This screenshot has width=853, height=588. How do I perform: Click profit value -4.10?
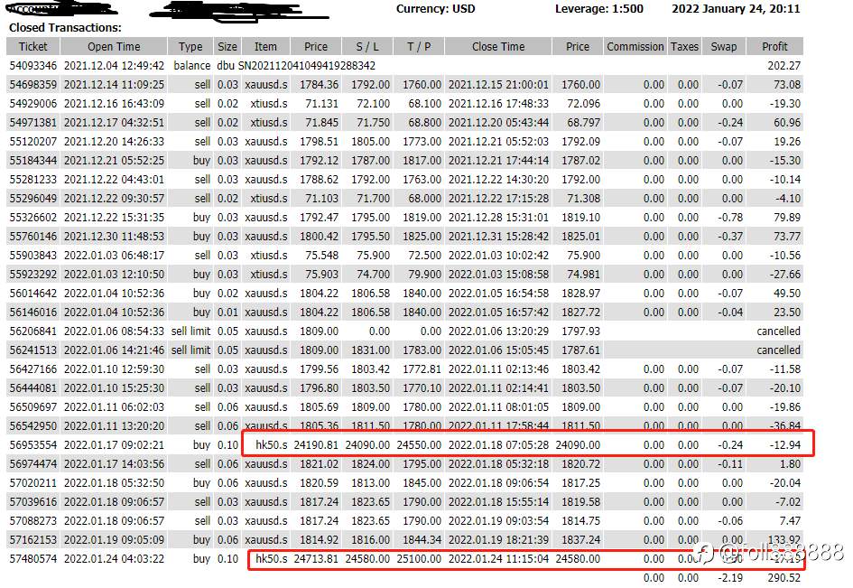tap(788, 199)
